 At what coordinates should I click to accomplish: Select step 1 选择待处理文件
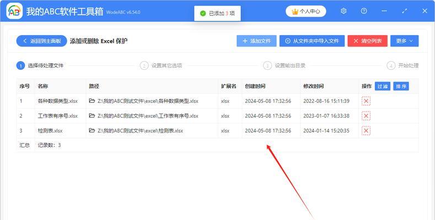pos(40,65)
